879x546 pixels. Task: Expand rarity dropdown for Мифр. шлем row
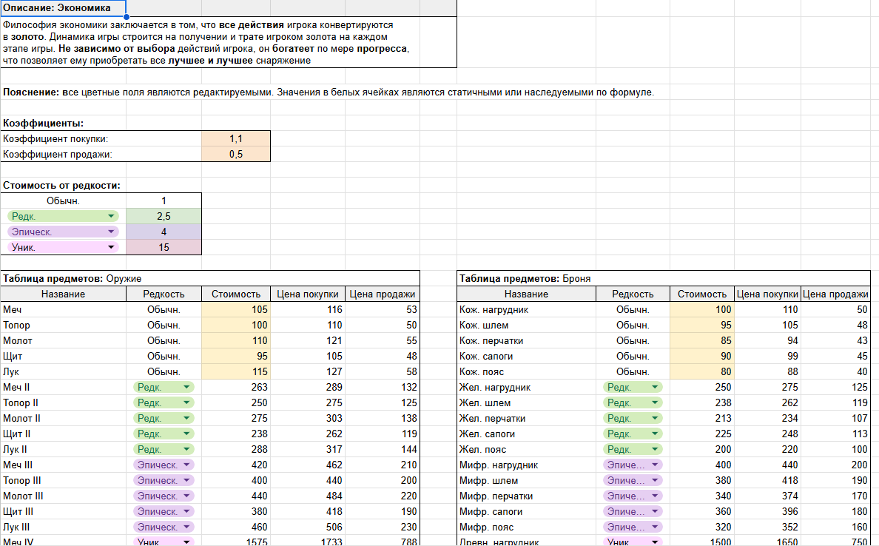point(655,480)
